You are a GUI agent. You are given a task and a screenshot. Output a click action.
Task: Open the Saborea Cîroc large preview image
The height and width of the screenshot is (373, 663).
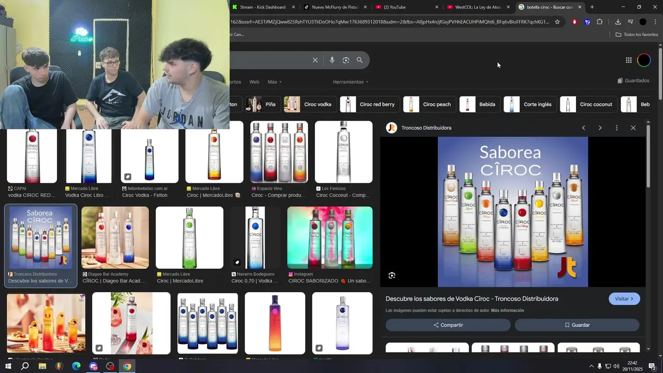[x=513, y=212]
